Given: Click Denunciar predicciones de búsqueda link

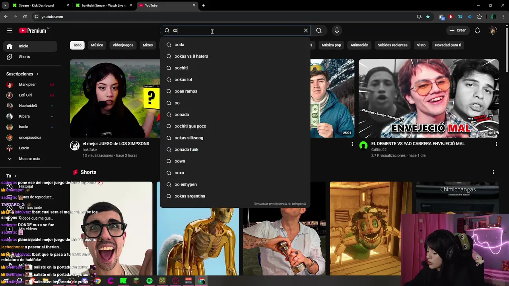Looking at the screenshot, I should point(280,204).
